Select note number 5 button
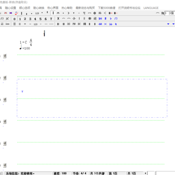175x175 pixels. coord(40,19)
